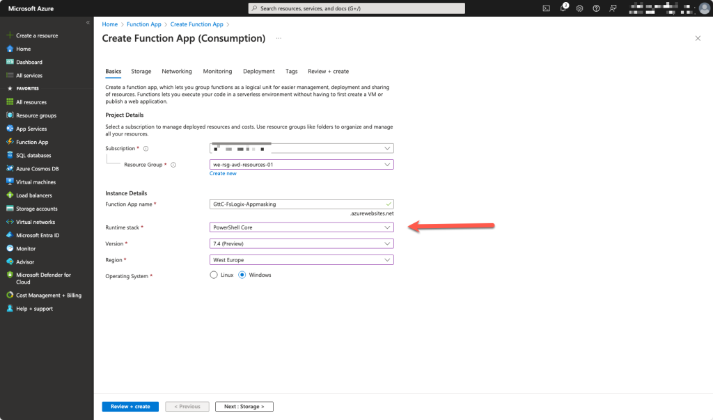Open the Monitor icon in sidebar

[10, 248]
